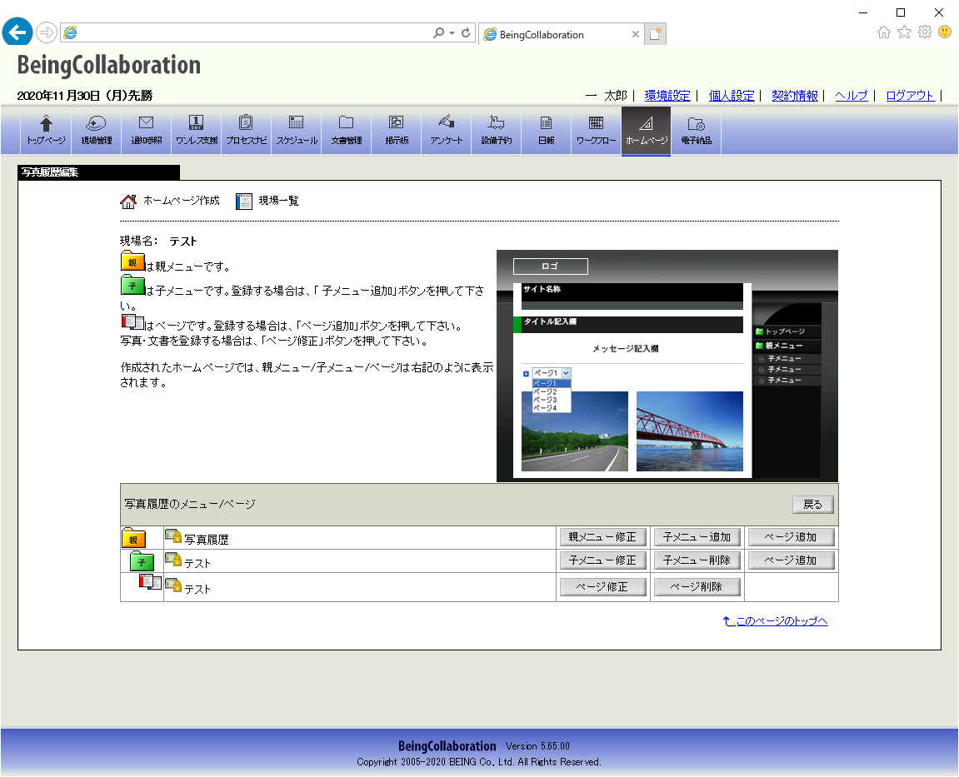Select the ホームページ toolbar tab
The image size is (959, 777).
646,131
